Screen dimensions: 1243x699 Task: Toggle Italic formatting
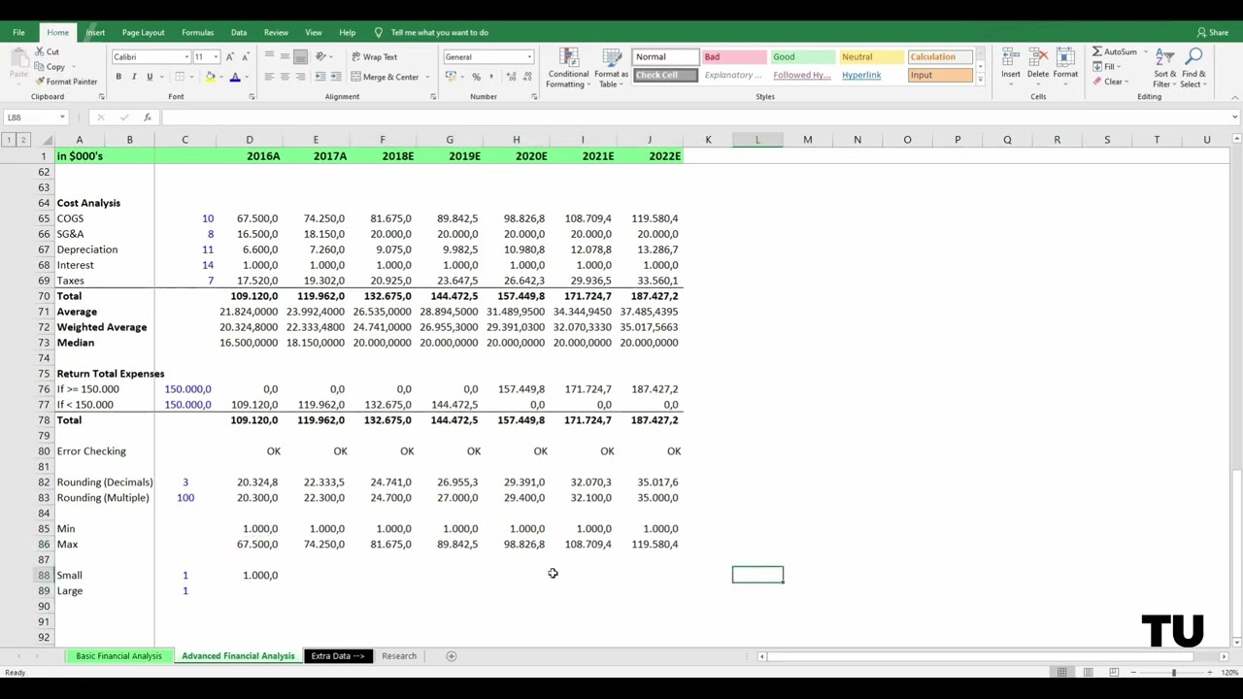click(134, 77)
